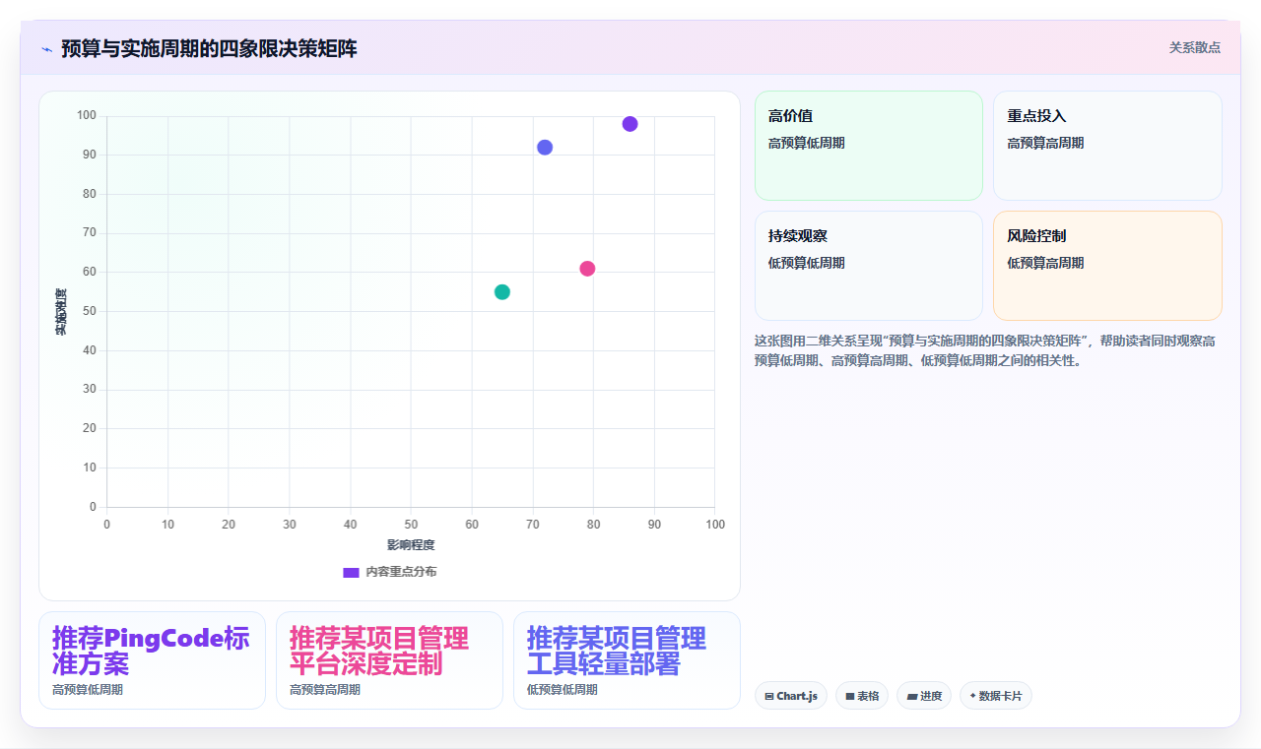1261x749 pixels.
Task: Select the Chart.js tag
Action: [x=791, y=696]
